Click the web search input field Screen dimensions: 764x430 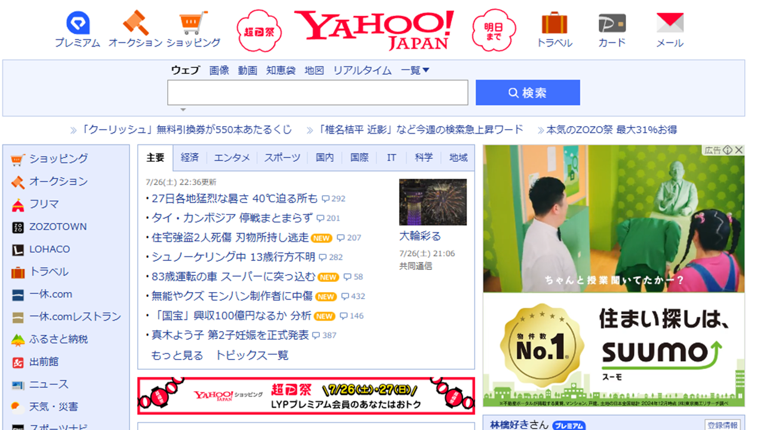[318, 93]
